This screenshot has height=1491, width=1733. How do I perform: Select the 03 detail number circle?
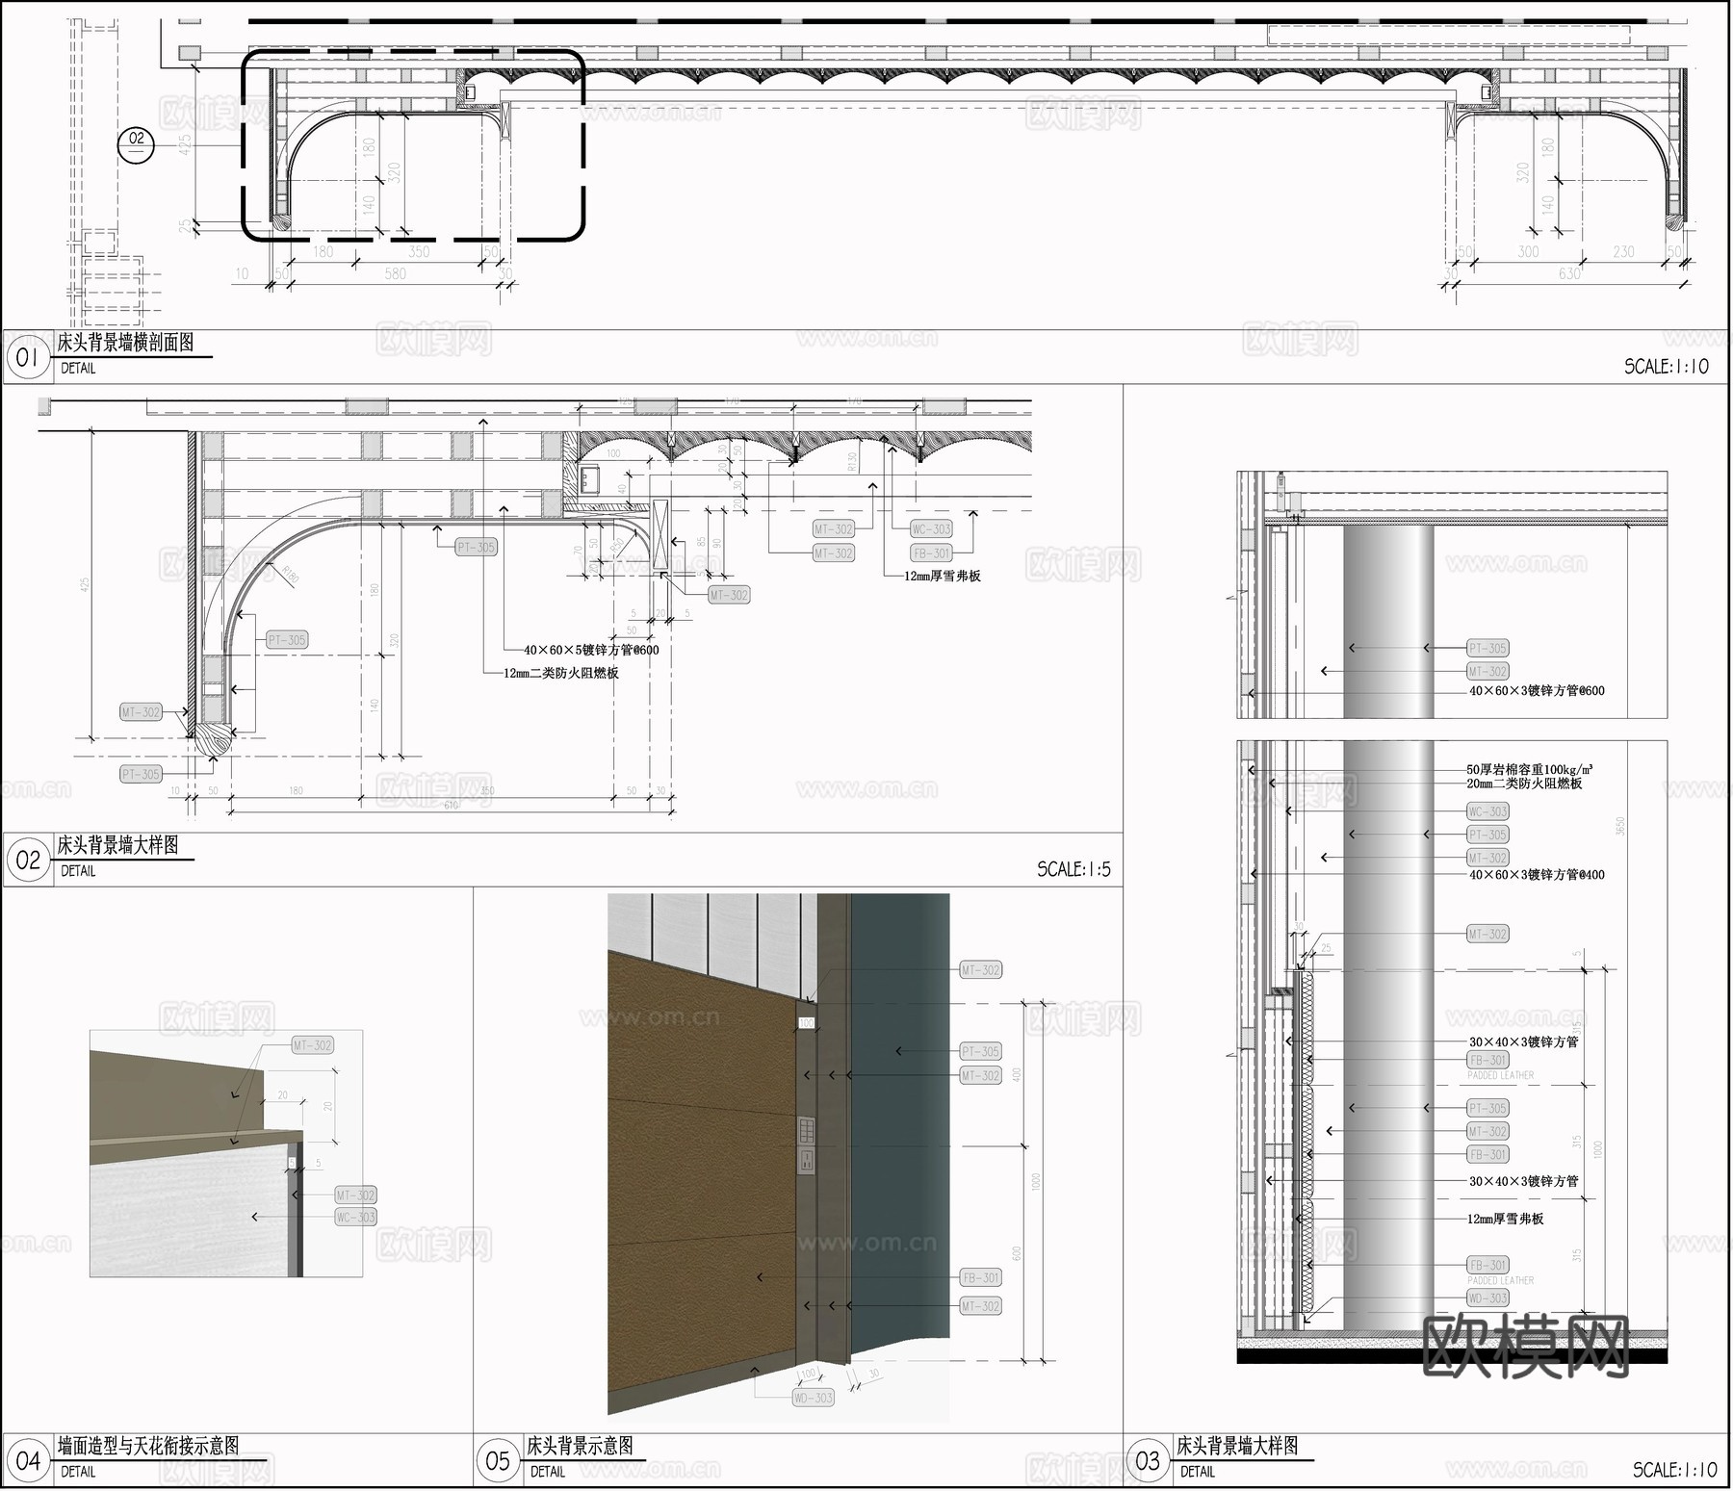[1147, 1460]
